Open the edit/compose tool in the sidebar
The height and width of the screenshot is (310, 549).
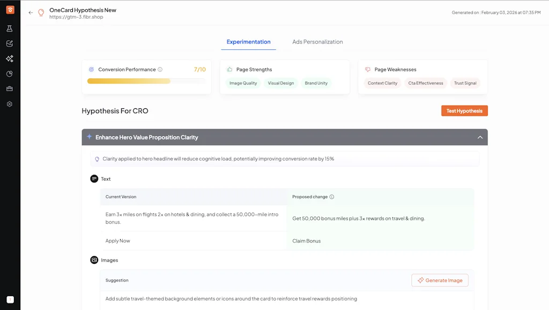click(x=9, y=43)
